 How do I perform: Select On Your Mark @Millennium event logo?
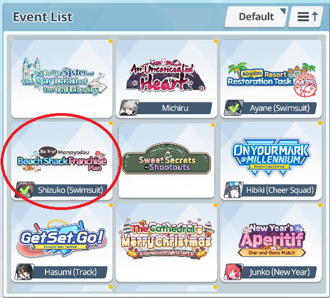click(271, 157)
